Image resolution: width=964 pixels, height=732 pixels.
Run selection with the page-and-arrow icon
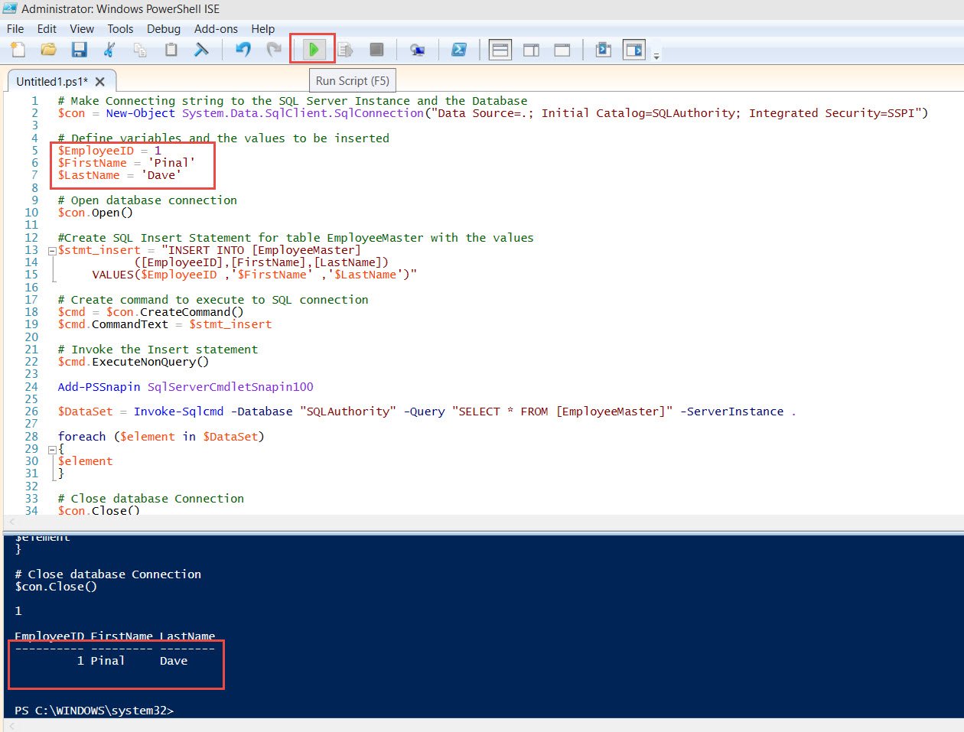click(345, 50)
